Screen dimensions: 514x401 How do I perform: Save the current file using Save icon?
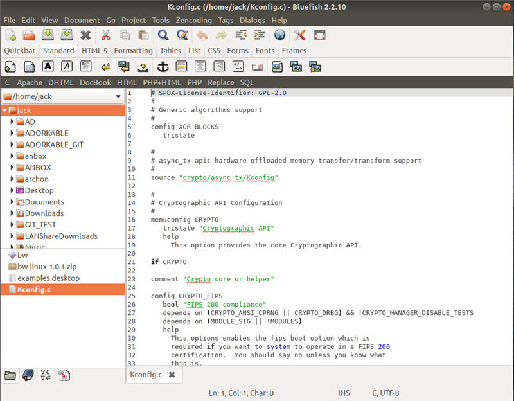point(48,35)
